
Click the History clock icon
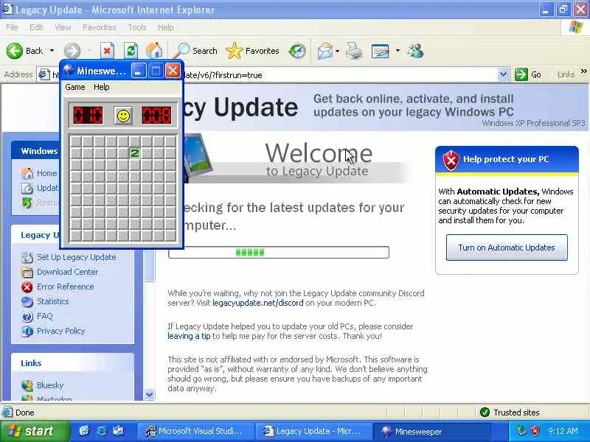pyautogui.click(x=297, y=51)
